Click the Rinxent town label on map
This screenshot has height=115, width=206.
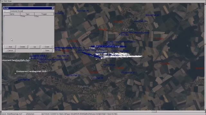coord(83,86)
